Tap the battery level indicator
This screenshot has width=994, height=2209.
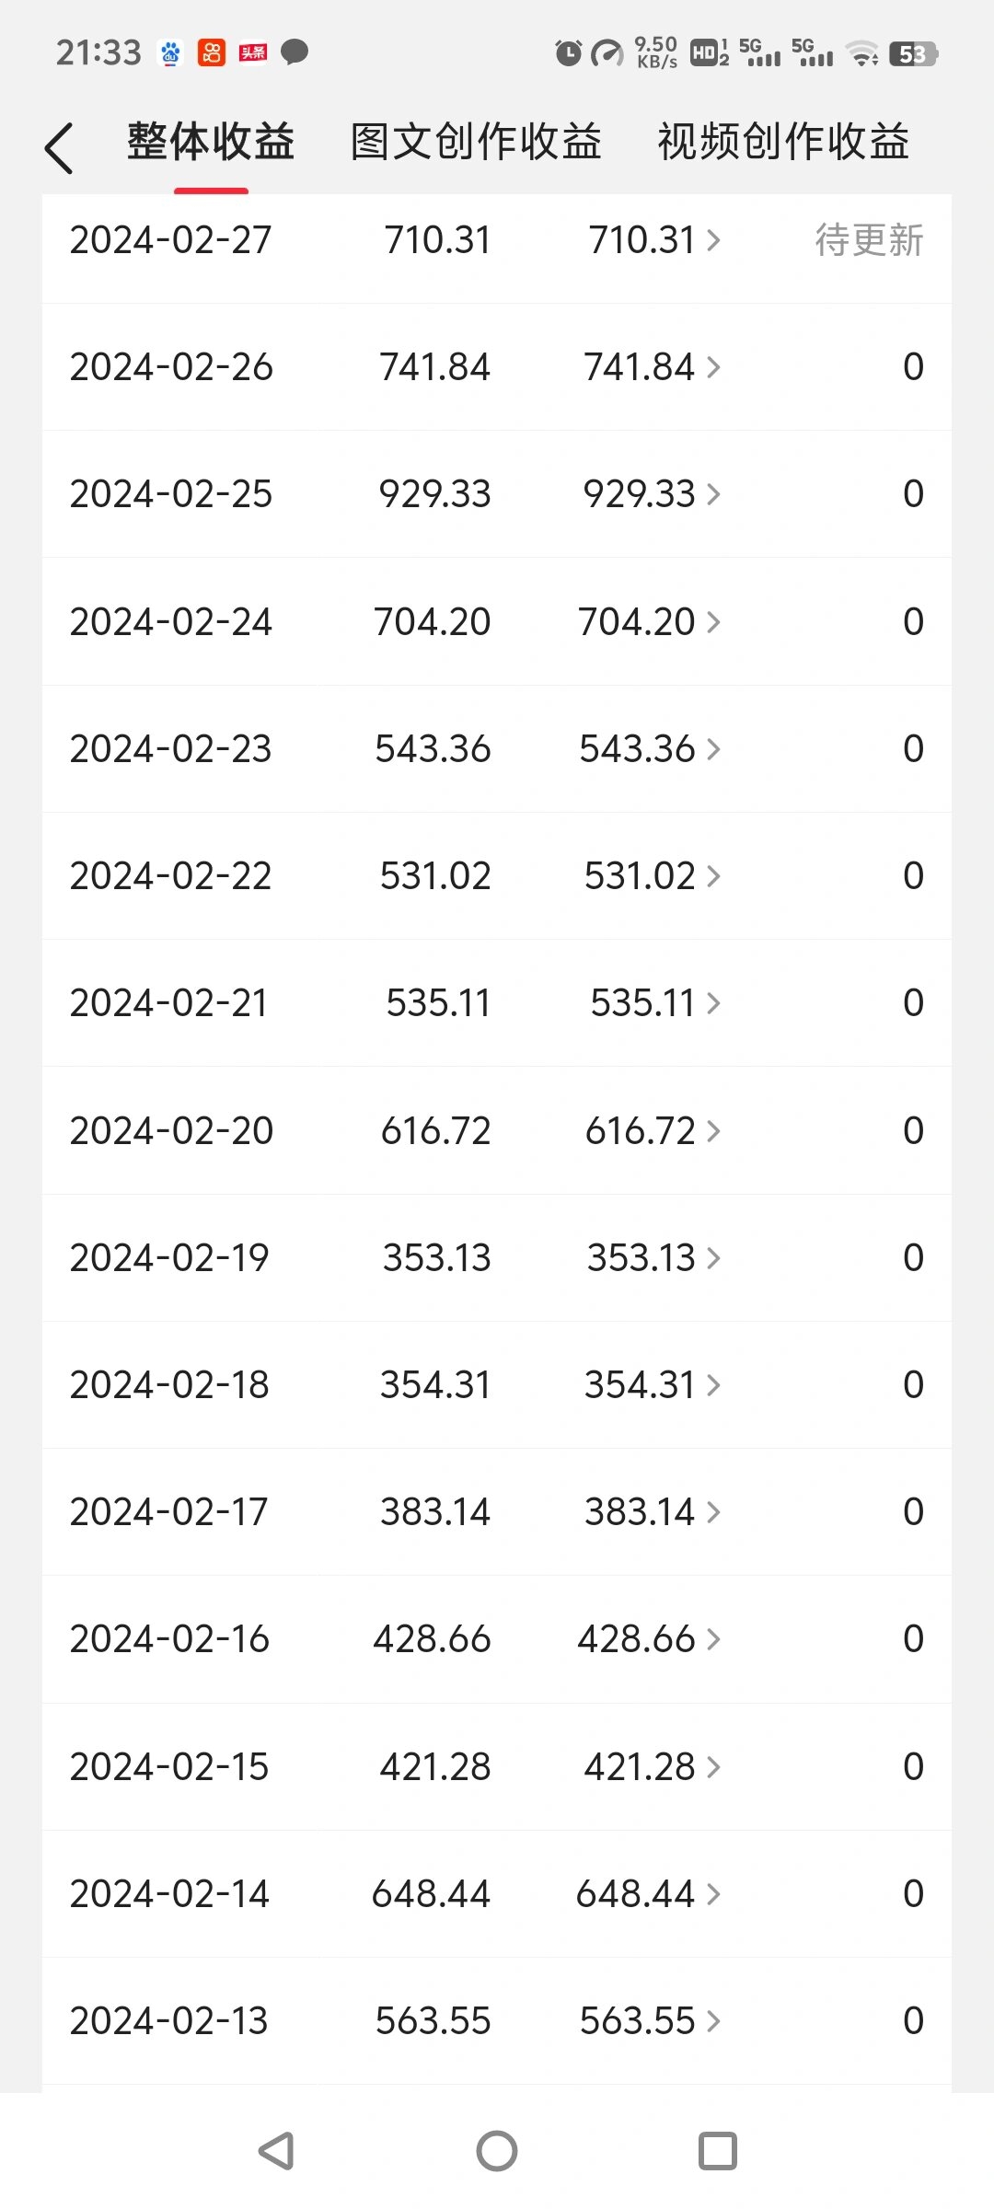coord(912,54)
